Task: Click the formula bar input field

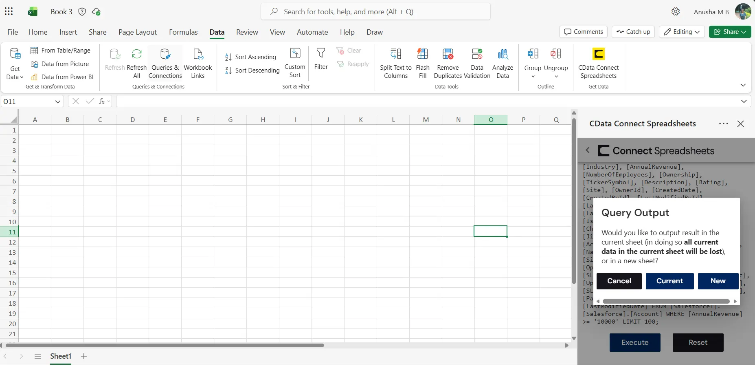Action: tap(428, 101)
